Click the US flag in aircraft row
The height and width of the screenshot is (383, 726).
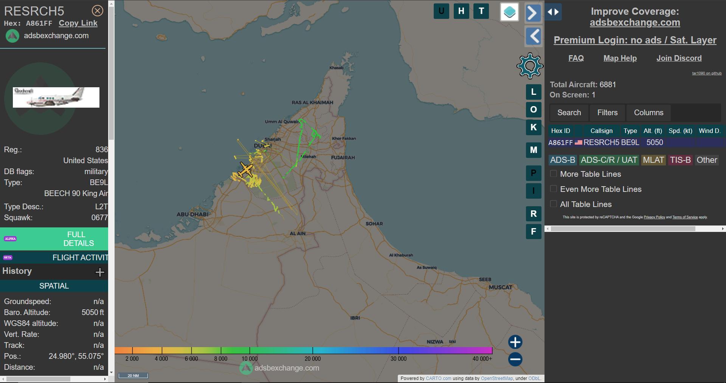click(579, 142)
